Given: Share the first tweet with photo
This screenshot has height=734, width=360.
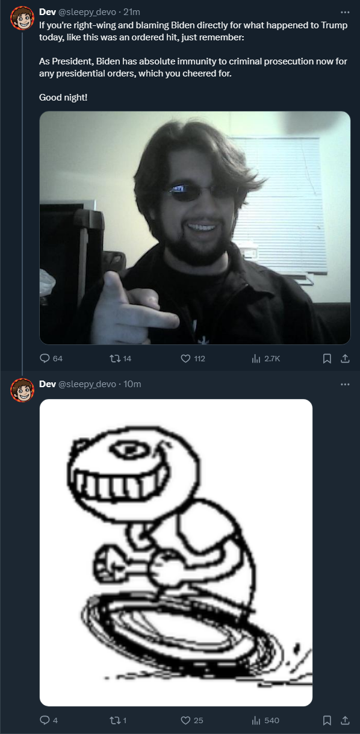Looking at the screenshot, I should (345, 358).
